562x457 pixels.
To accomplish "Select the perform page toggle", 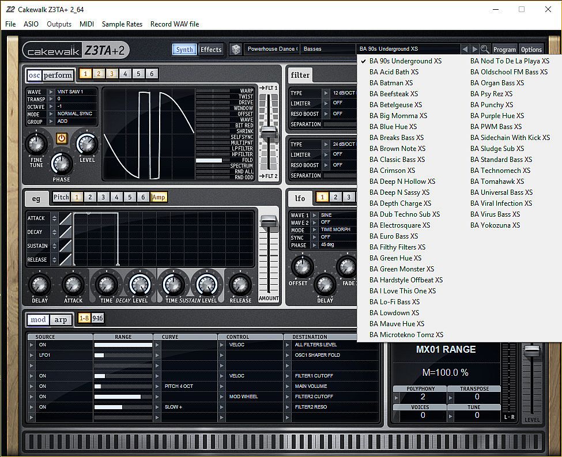I will point(58,75).
